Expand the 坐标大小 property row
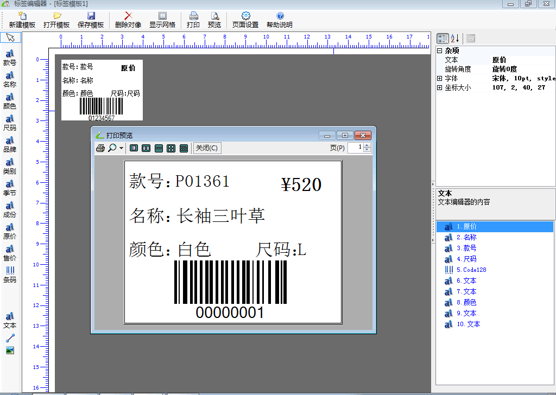556x395 pixels. [x=439, y=88]
